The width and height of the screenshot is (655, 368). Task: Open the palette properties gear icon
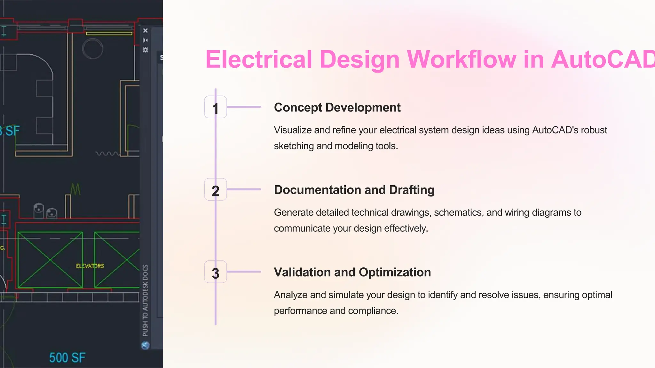pyautogui.click(x=146, y=50)
